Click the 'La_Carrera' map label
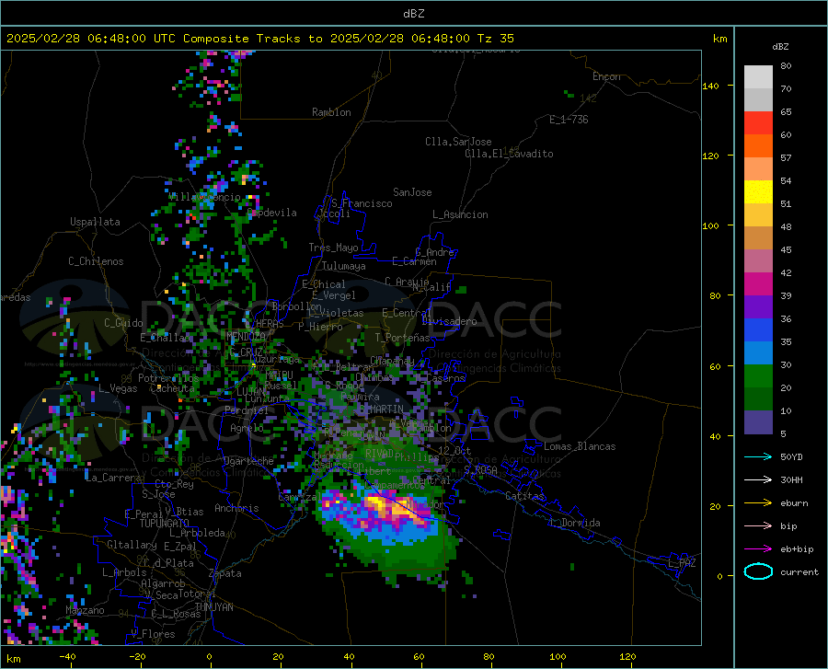The height and width of the screenshot is (669, 828). [113, 478]
